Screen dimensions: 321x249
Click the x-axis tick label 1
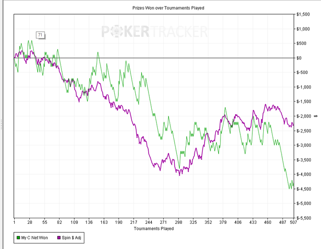coord(14,222)
